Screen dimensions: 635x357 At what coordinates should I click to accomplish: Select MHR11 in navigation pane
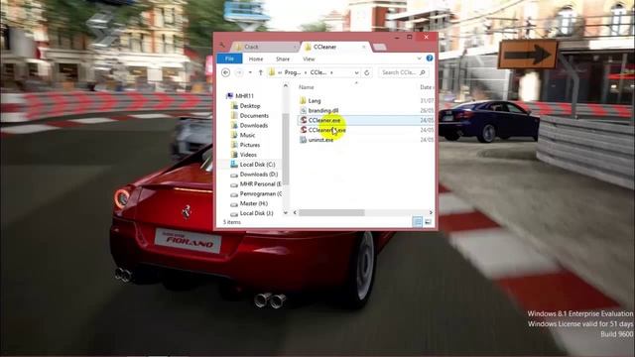pyautogui.click(x=245, y=96)
